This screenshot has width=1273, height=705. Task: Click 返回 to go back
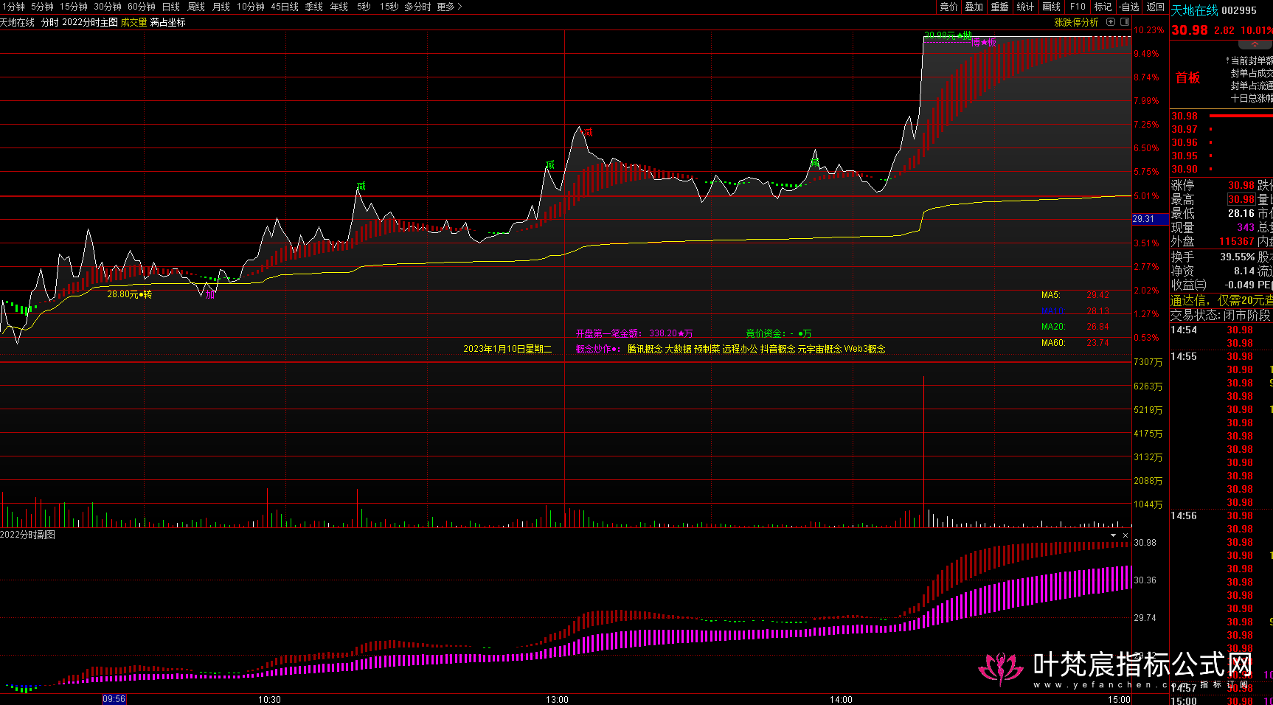coord(1156,7)
